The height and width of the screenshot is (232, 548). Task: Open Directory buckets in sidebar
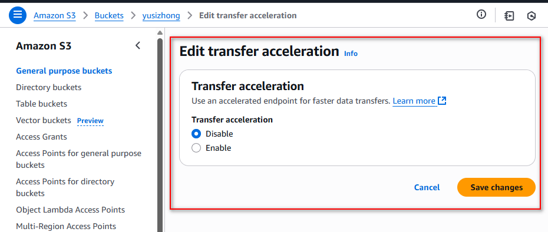[48, 87]
